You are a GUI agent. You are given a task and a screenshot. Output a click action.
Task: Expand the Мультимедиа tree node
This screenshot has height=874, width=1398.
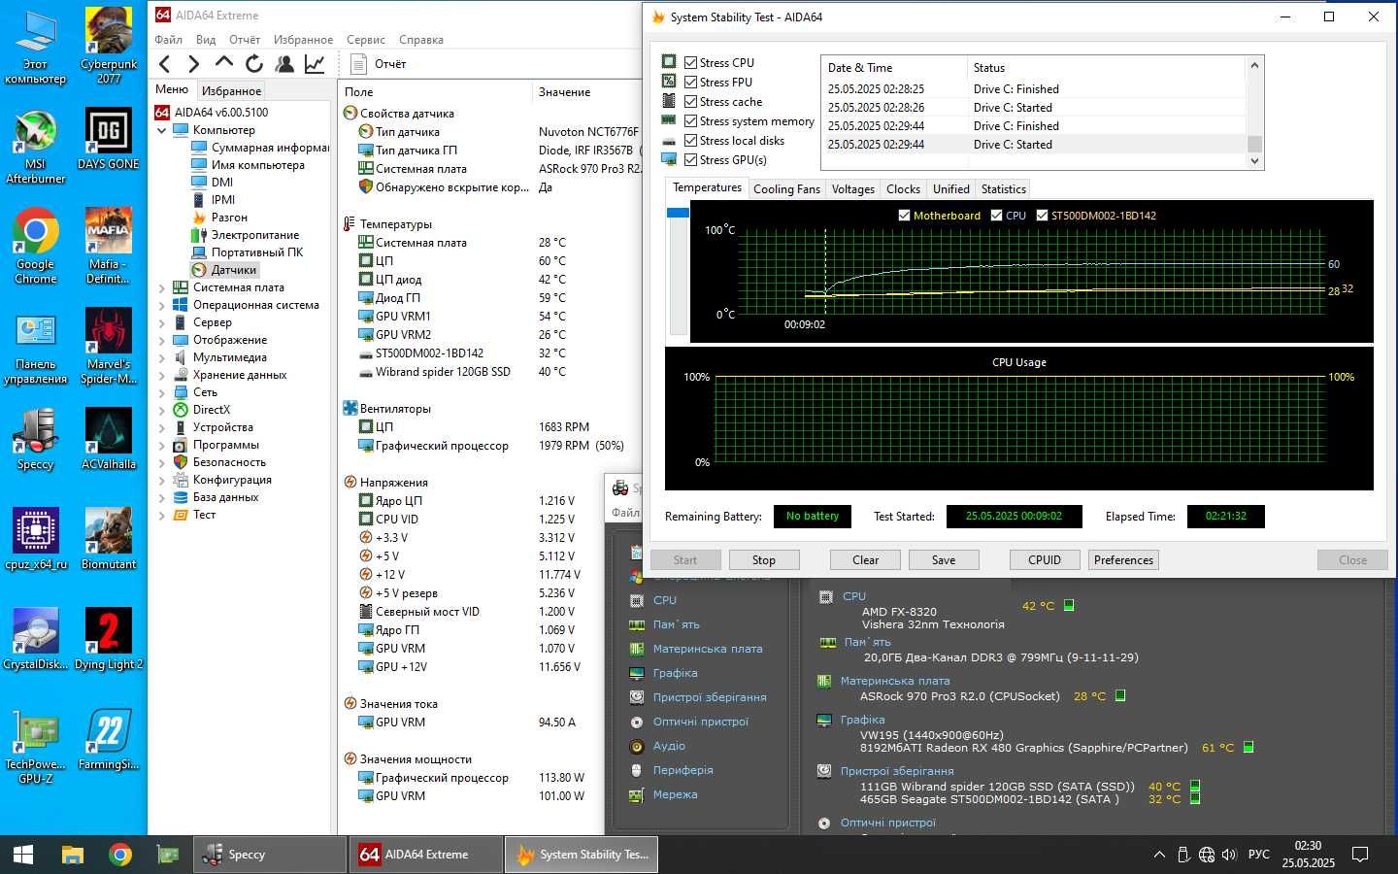coord(162,357)
